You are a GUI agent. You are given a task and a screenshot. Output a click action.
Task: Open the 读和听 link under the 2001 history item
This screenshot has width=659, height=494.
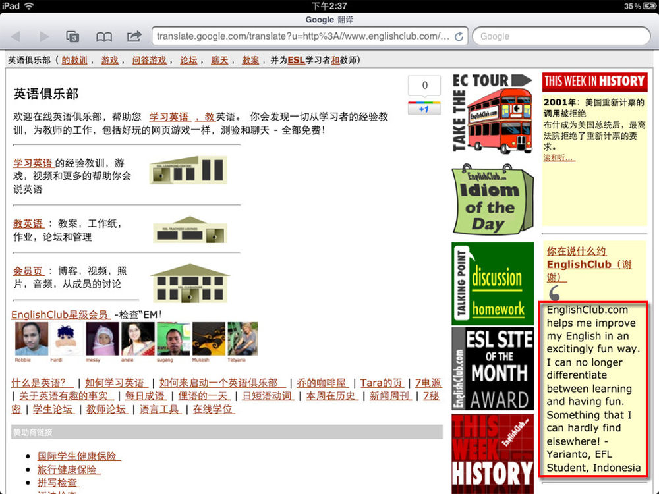[559, 157]
